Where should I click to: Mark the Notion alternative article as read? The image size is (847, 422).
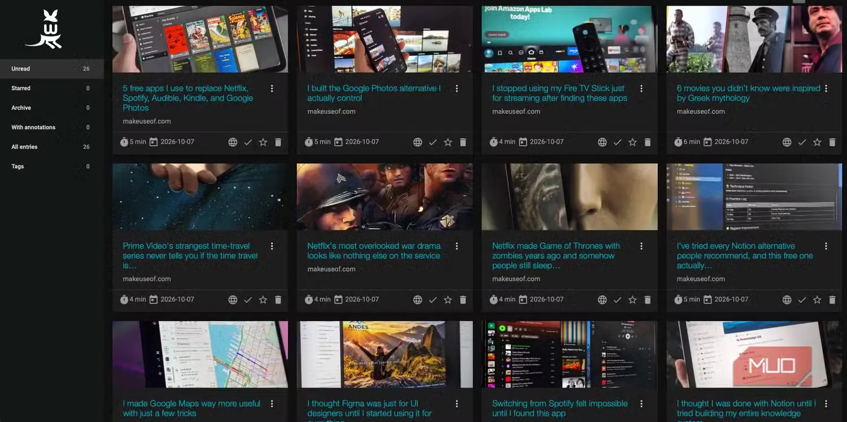click(x=802, y=300)
